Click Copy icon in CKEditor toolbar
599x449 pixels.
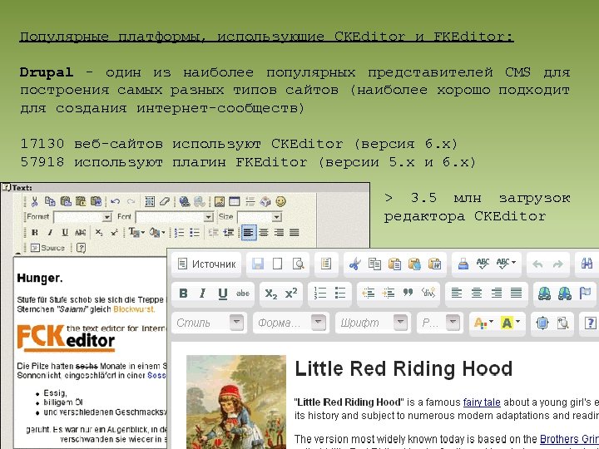tap(374, 264)
